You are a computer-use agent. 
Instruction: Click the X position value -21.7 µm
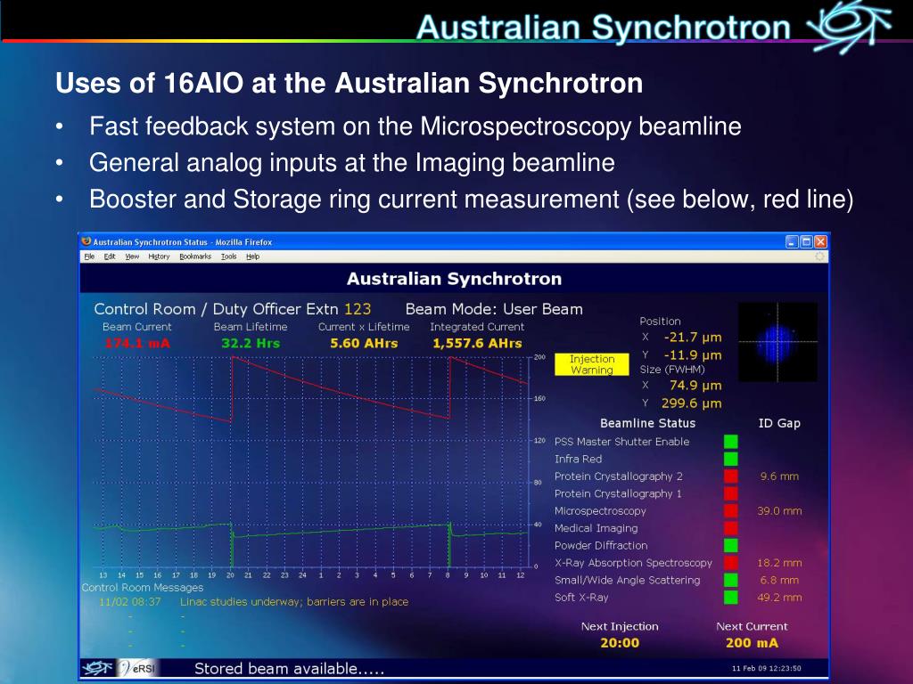click(693, 338)
